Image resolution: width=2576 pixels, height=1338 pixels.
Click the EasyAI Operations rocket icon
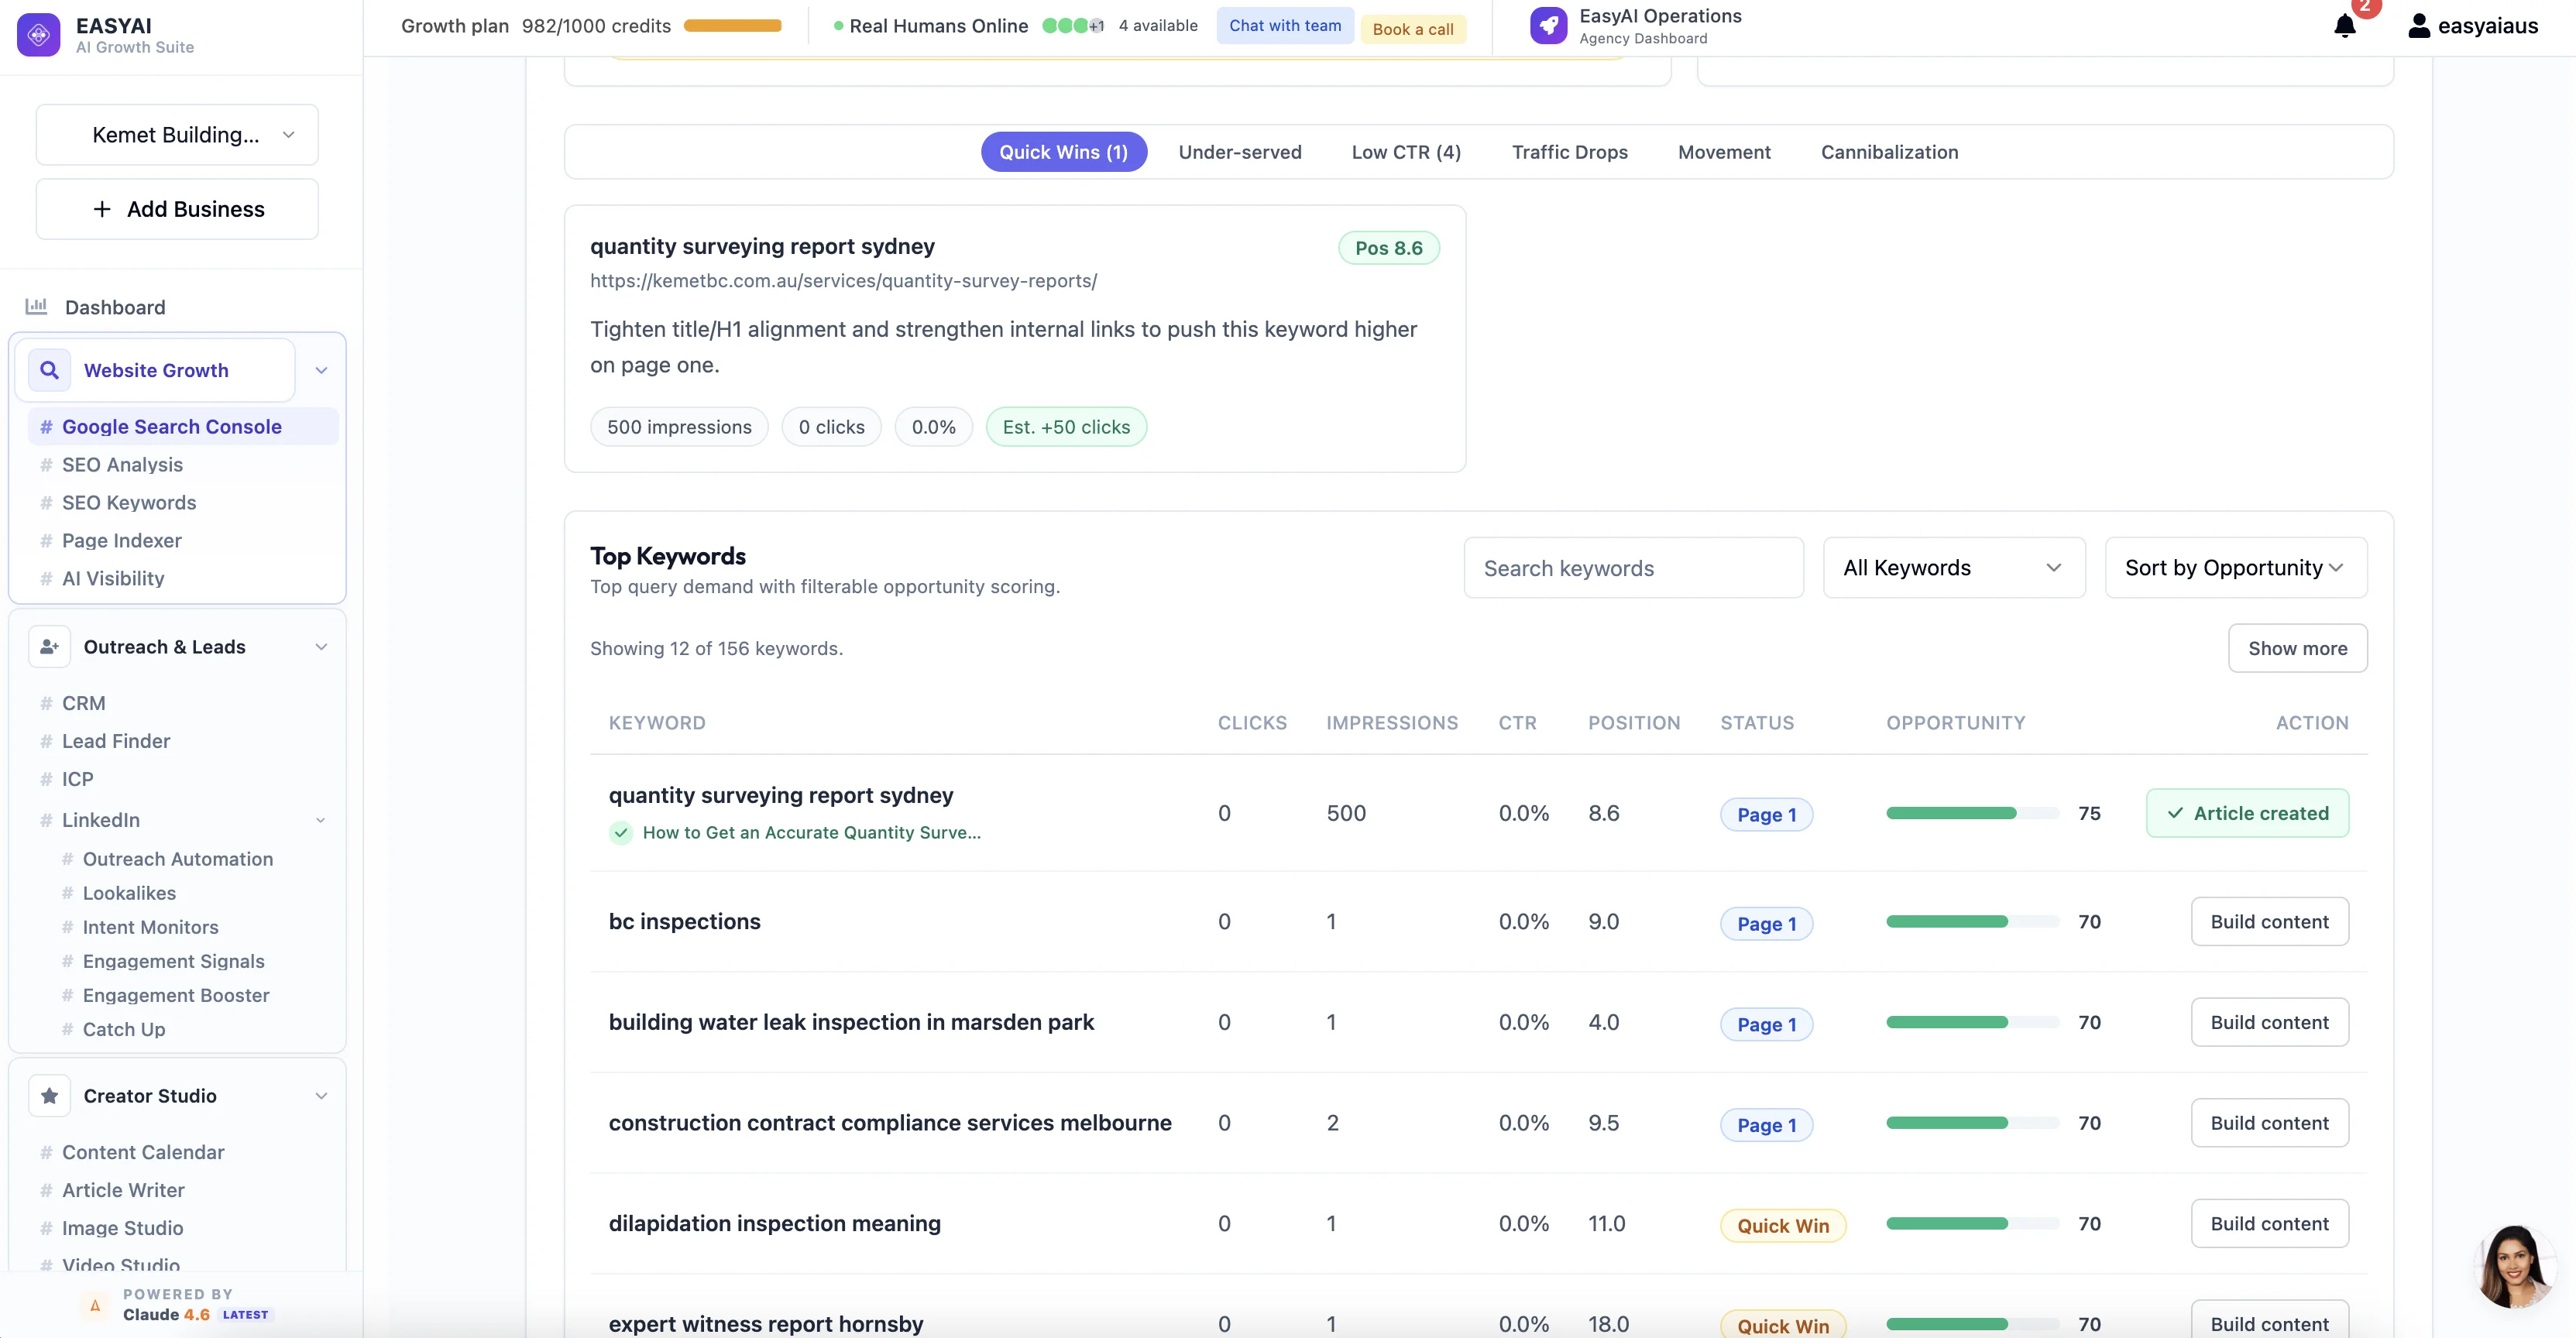[x=1548, y=26]
